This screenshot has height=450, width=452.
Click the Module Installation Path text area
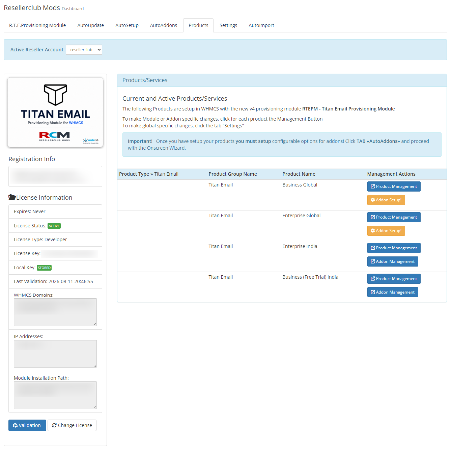point(55,395)
